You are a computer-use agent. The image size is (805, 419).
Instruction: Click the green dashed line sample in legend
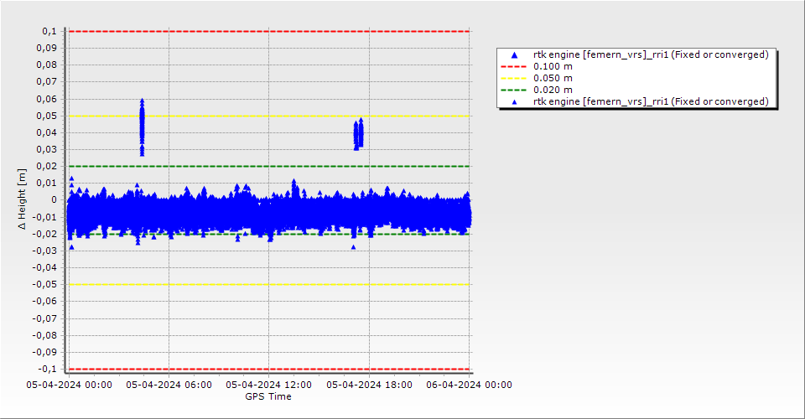[514, 90]
